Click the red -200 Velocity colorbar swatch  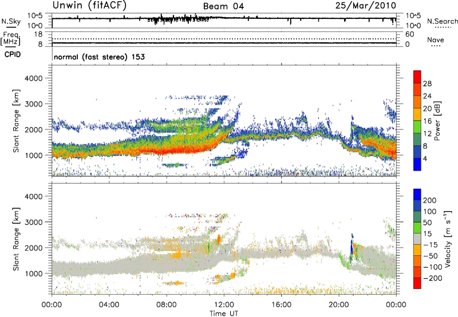[417, 283]
